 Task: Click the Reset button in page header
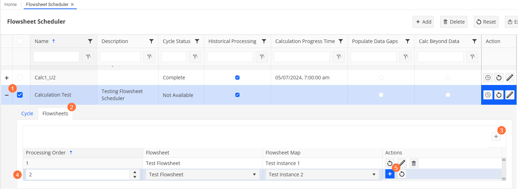(486, 22)
